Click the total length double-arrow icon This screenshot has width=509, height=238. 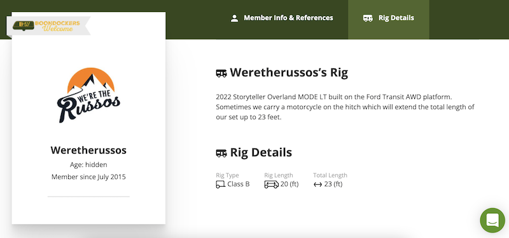317,185
